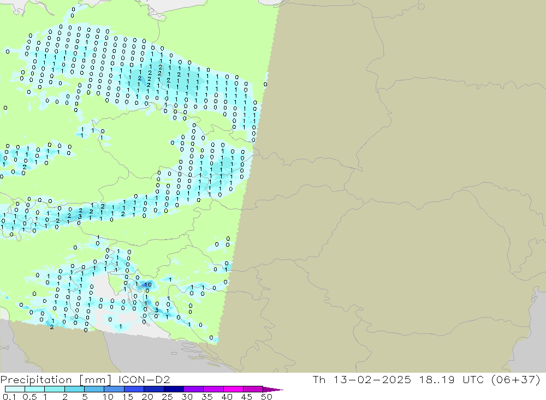546x400 pixels.
Task: Click the 35–40 mm violet legend swatch
Action: tap(213, 389)
